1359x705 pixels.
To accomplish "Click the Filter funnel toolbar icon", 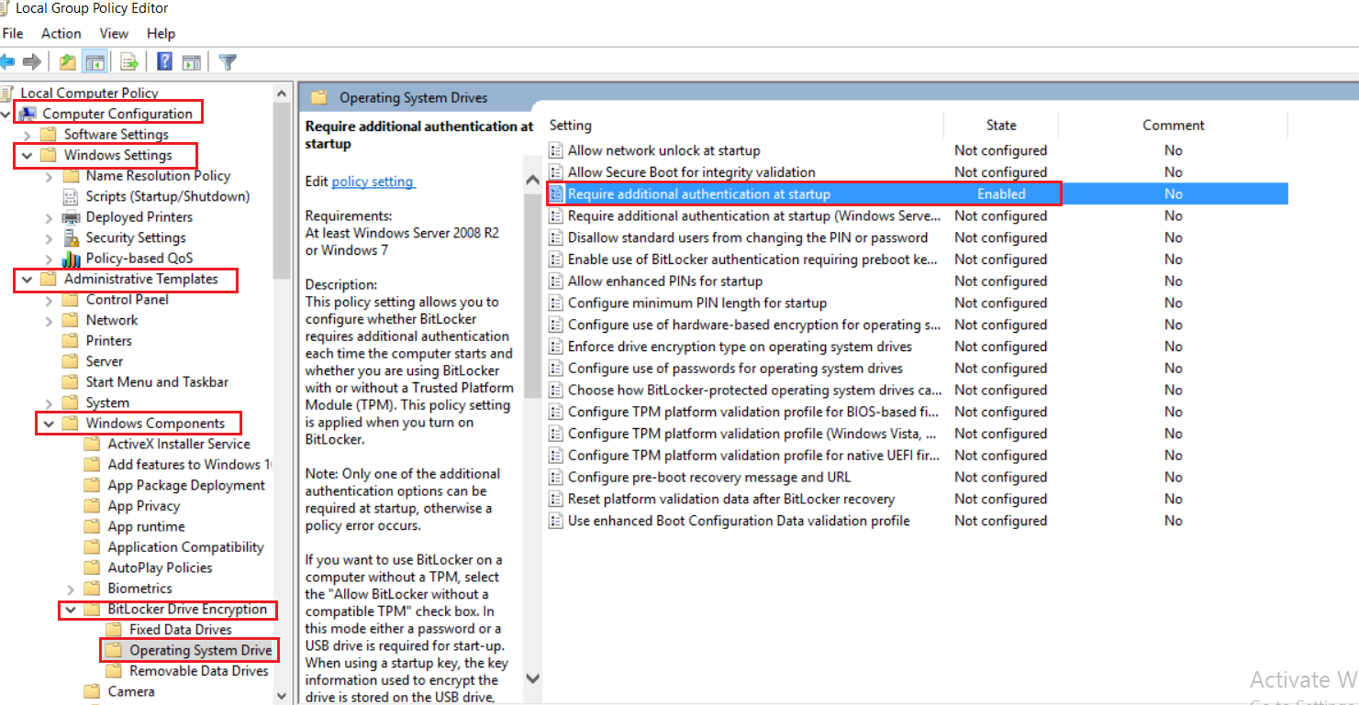I will pos(228,61).
